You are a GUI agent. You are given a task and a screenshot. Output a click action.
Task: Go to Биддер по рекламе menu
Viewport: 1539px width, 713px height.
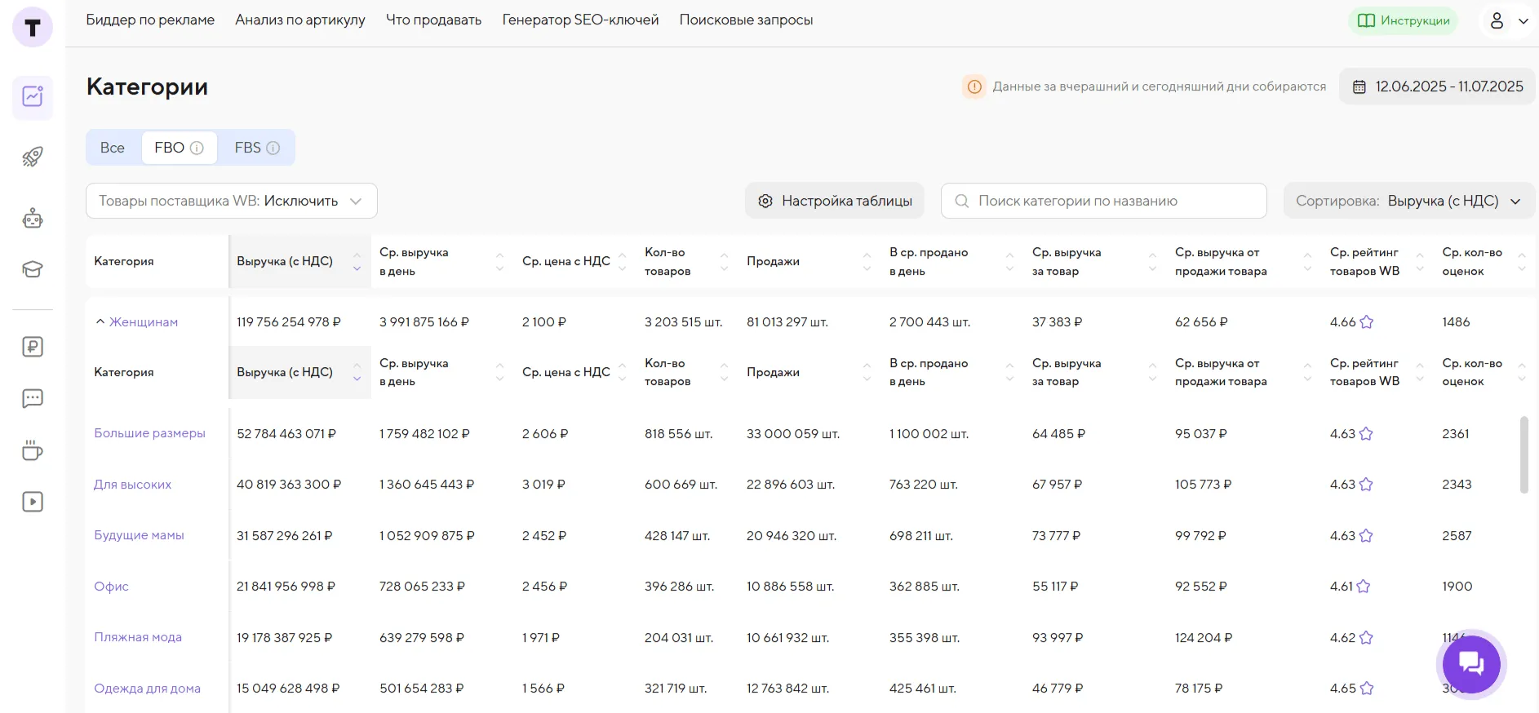pyautogui.click(x=150, y=20)
